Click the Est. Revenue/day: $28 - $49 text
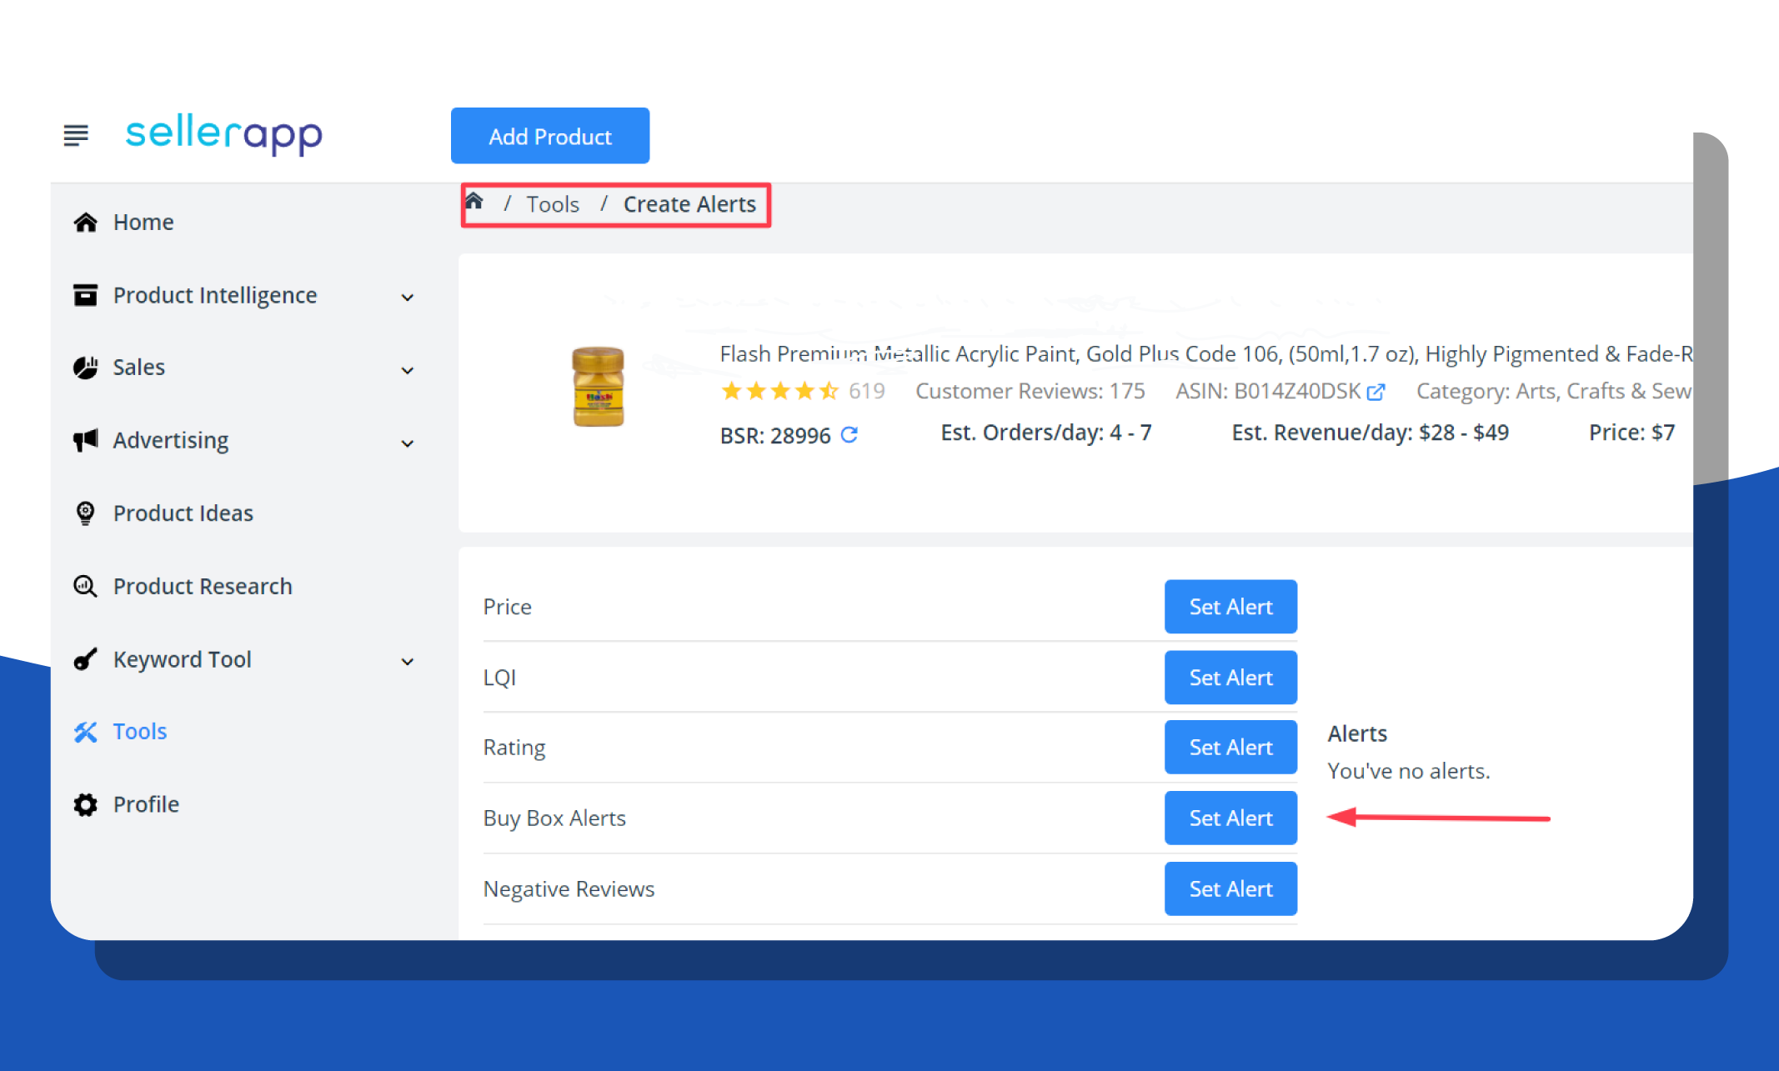 point(1370,433)
